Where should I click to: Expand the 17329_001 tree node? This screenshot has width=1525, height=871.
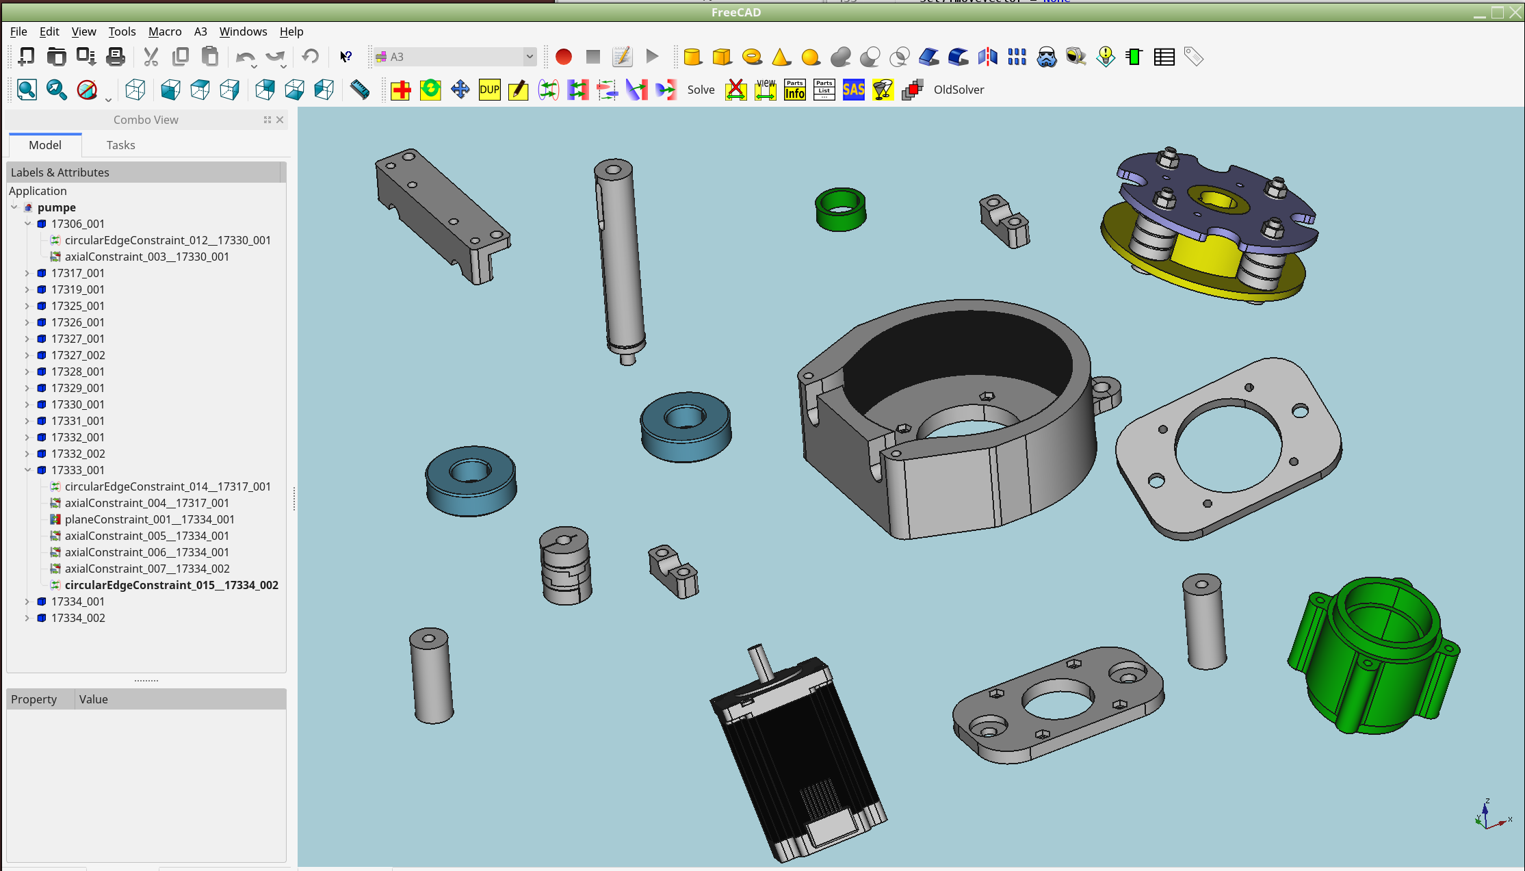[27, 388]
